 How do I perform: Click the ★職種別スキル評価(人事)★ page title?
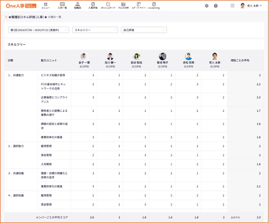[28, 17]
